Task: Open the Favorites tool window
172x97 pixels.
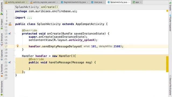Action: point(2,71)
